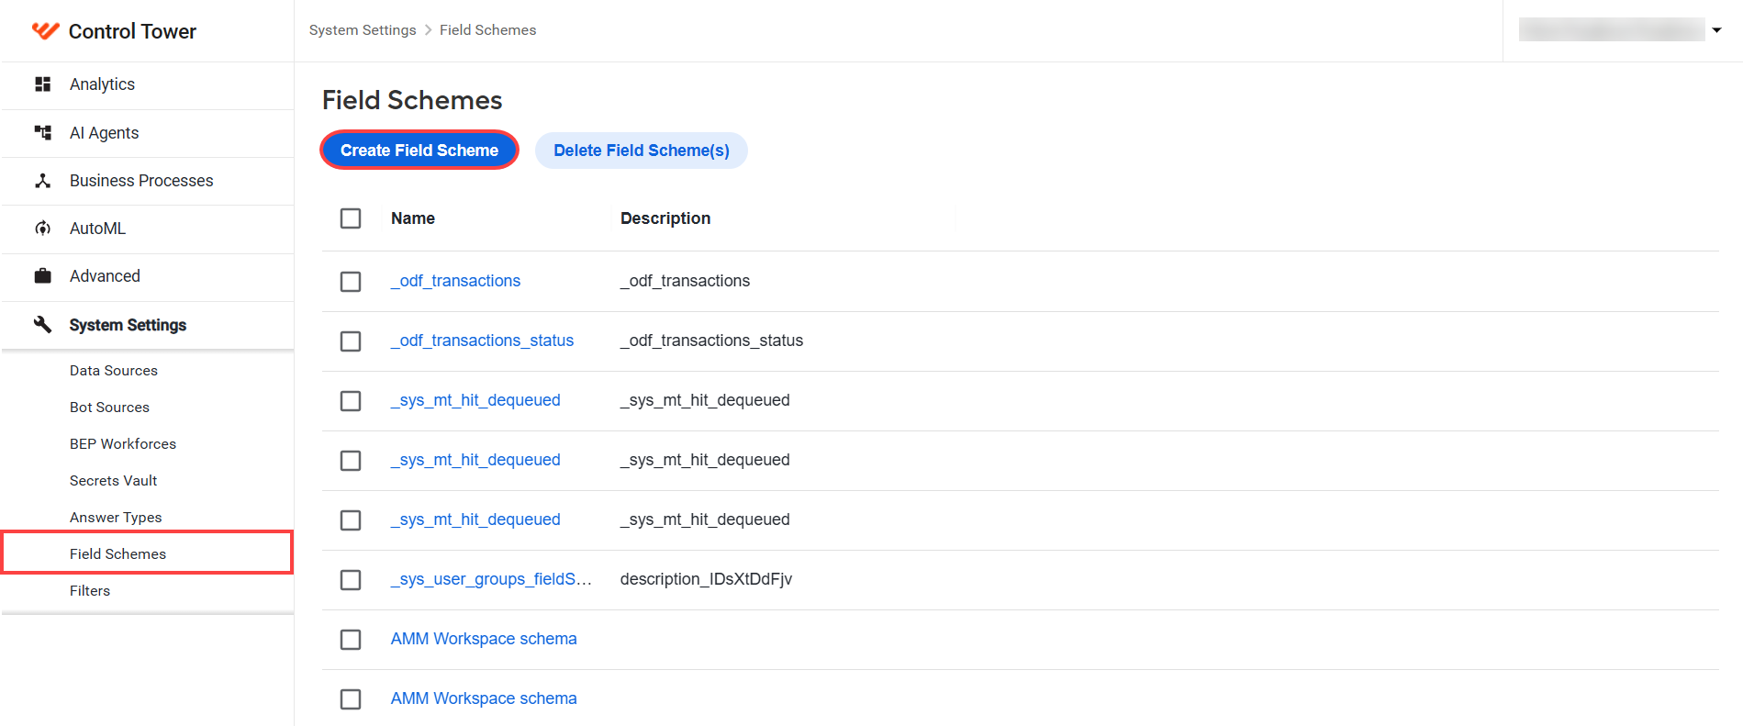Viewport: 1743px width, 726px height.
Task: Check the _odf_transactions_status row checkbox
Action: (x=351, y=341)
